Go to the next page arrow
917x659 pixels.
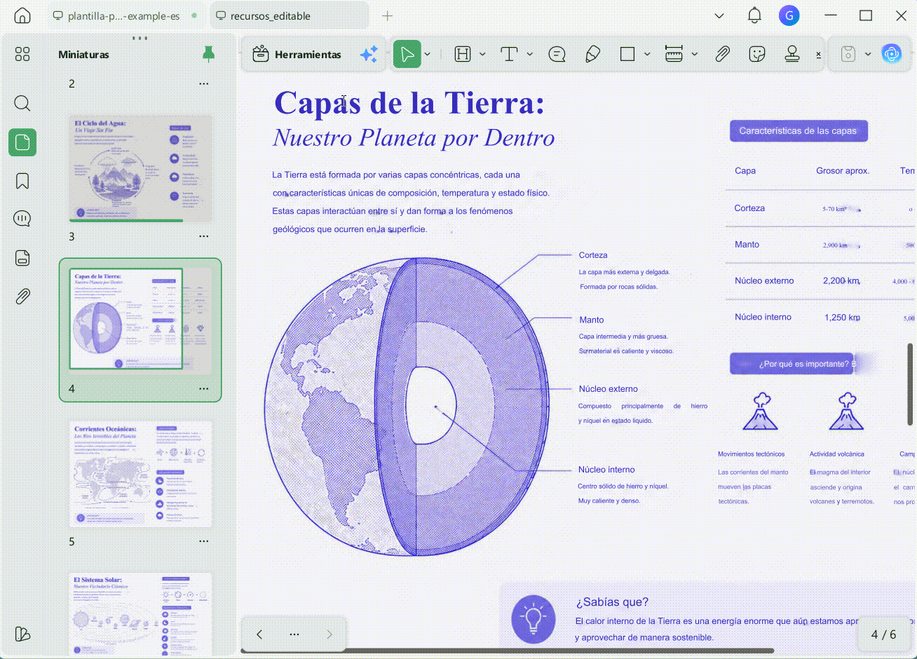tap(330, 634)
